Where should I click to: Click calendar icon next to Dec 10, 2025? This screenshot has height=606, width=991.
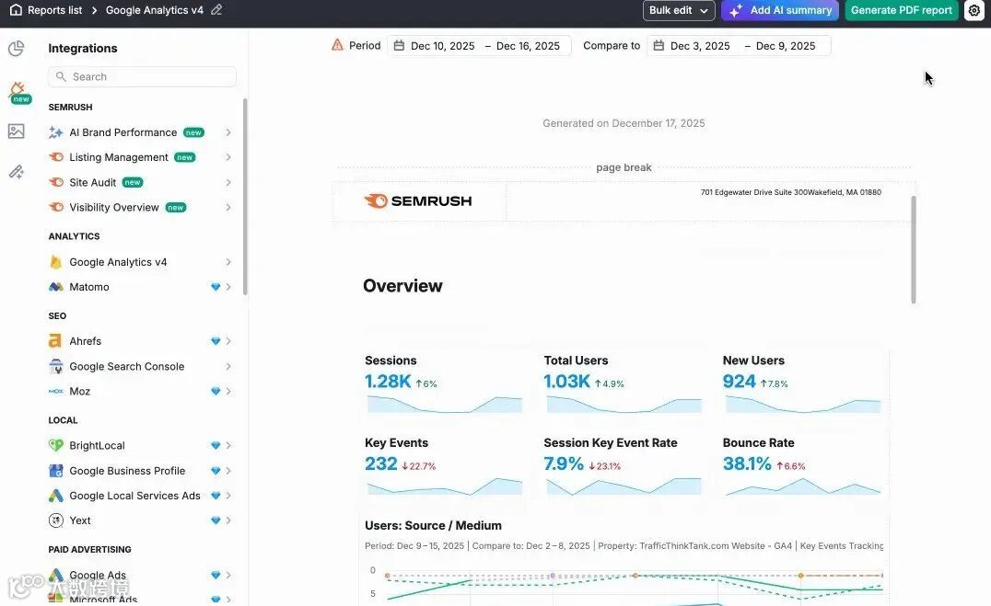[x=399, y=45]
